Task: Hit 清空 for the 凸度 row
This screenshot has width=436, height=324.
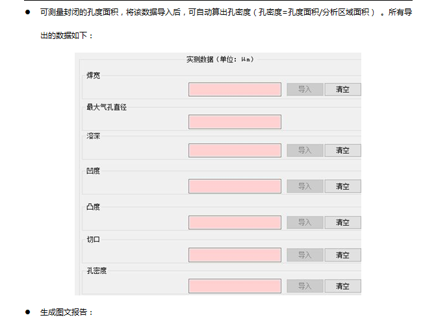Action: (x=342, y=222)
